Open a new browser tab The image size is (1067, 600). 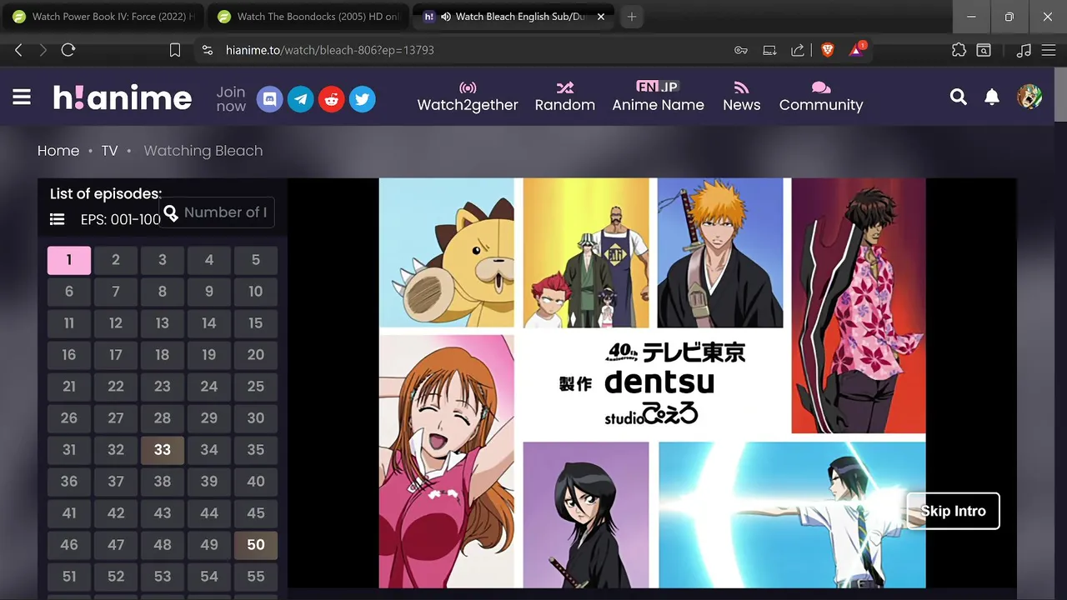(632, 17)
